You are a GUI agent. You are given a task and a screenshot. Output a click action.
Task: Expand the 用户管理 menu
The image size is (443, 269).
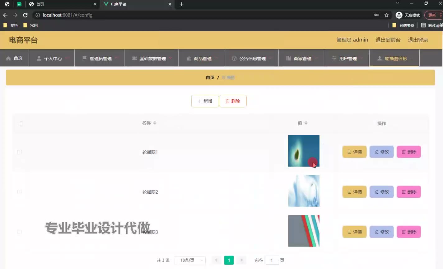[347, 58]
